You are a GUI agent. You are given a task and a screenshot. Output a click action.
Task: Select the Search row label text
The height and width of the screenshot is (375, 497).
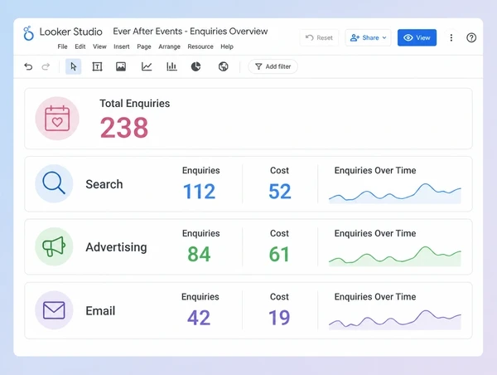pos(104,184)
